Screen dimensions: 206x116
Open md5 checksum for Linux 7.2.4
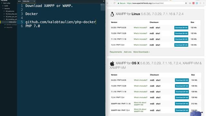[152, 45]
